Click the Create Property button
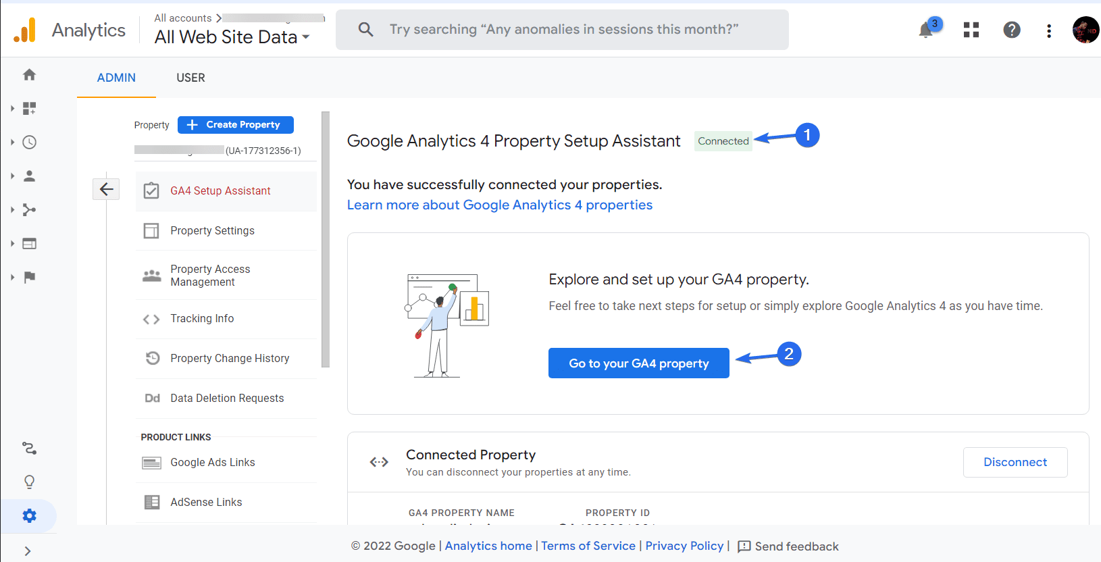Image resolution: width=1101 pixels, height=562 pixels. (x=236, y=125)
